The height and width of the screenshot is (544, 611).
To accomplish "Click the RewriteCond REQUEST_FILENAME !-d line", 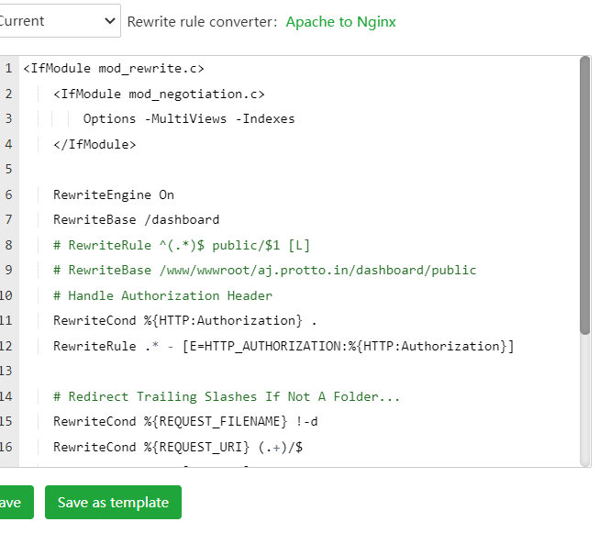I will pos(185,422).
